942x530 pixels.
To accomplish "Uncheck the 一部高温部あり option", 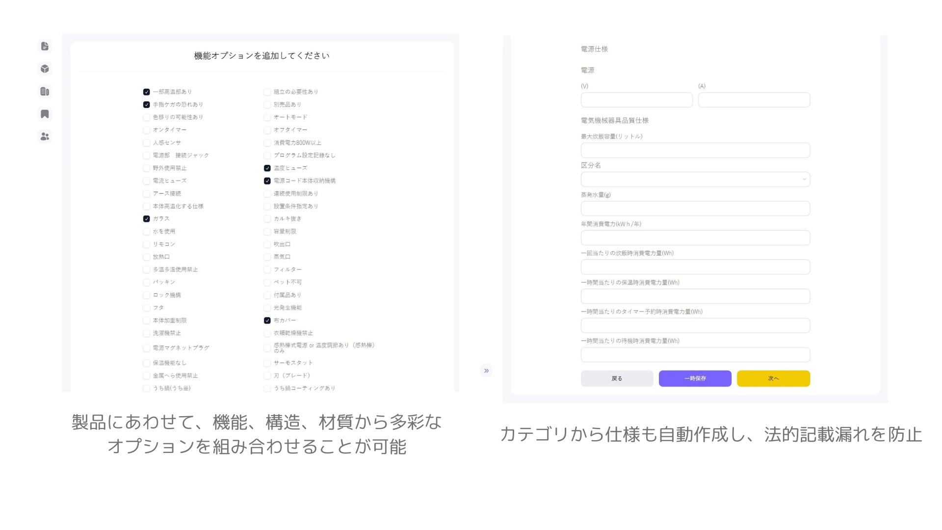I will coord(146,91).
